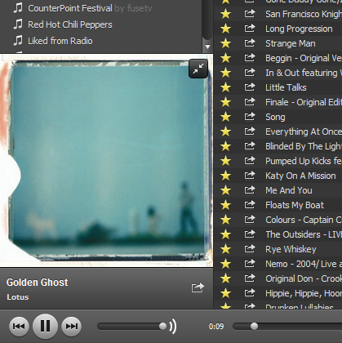The width and height of the screenshot is (342, 343).
Task: Share the Everything At Once track
Action: (250, 131)
